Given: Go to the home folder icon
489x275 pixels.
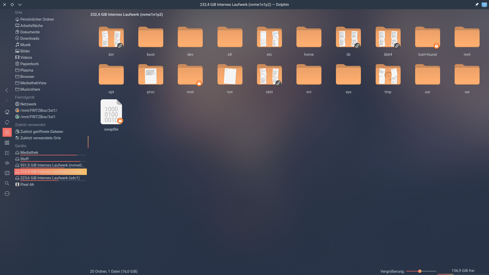Looking at the screenshot, I should pyautogui.click(x=7, y=112).
